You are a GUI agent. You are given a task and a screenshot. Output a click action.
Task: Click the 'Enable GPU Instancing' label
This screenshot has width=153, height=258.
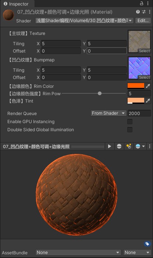pos(31,122)
